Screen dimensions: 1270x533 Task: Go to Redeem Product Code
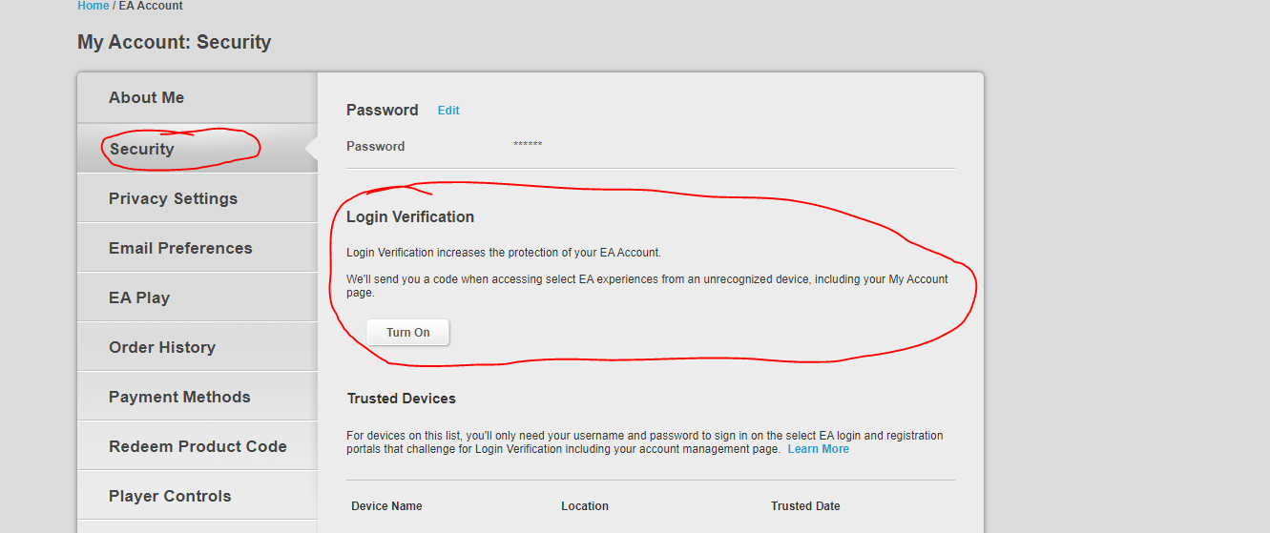(197, 446)
